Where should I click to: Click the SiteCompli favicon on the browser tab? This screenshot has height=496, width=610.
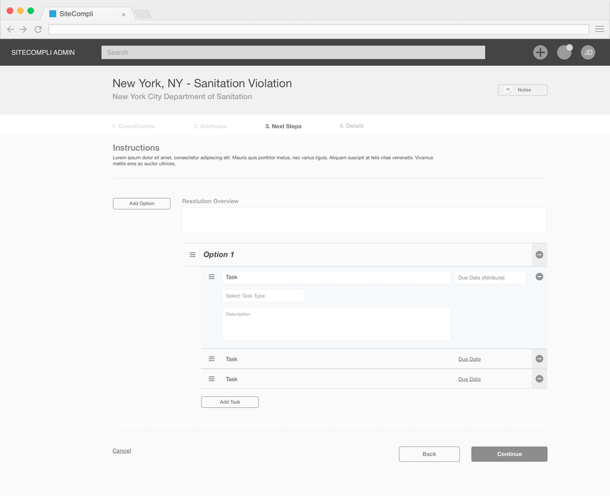point(52,13)
